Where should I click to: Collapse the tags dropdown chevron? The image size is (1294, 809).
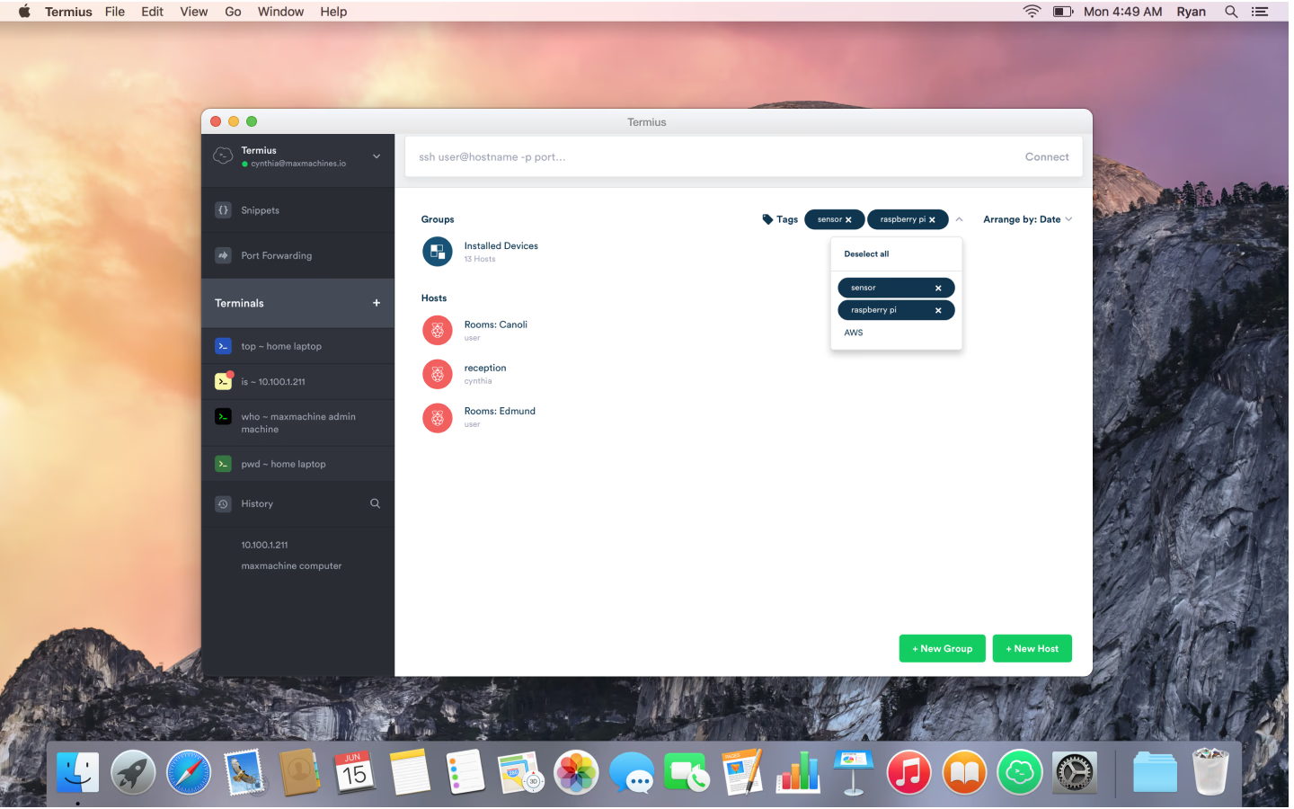(x=959, y=219)
